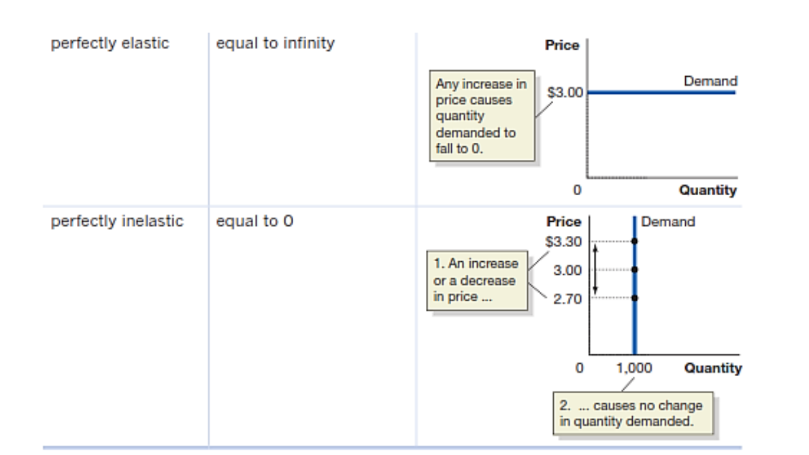The image size is (809, 455).
Task: Click the "equal to infinity" text
Action: (275, 45)
